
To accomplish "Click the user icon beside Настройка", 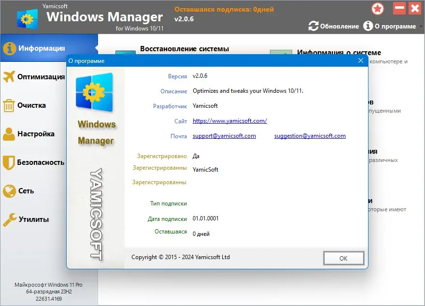I will click(9, 134).
